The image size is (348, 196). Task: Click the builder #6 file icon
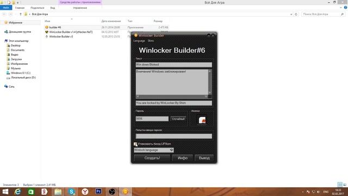coord(47,27)
